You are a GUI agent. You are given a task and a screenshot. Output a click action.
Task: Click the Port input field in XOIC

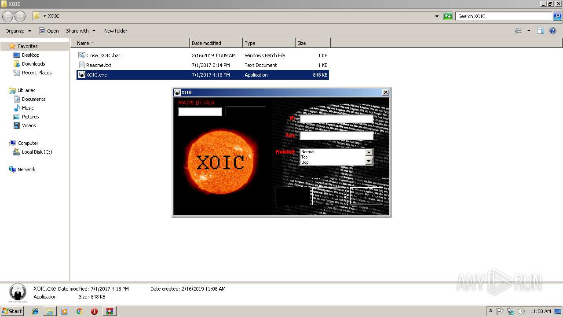pyautogui.click(x=336, y=136)
